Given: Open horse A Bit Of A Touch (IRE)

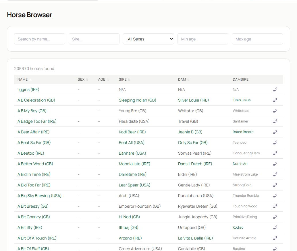Looking at the screenshot, I should coord(37,238).
